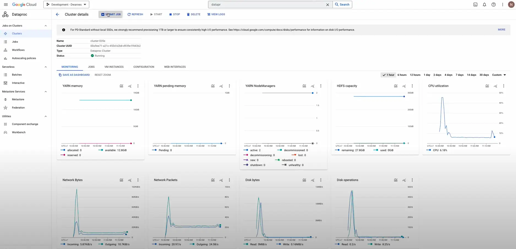Viewport: 516px width, 249px height.
Task: Select the 6 hours time range
Action: coord(402,75)
